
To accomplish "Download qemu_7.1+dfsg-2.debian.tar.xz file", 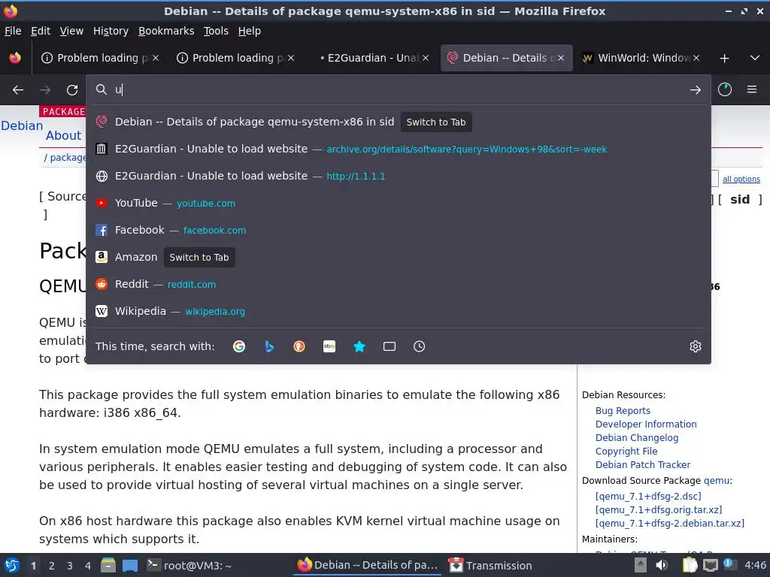I will (x=670, y=524).
